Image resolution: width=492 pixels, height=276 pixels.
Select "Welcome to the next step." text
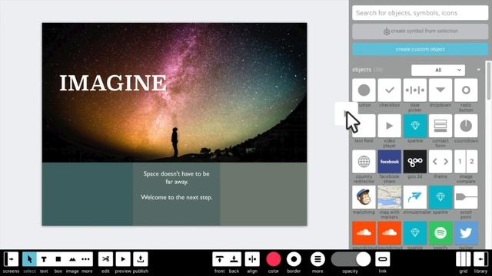(x=176, y=198)
